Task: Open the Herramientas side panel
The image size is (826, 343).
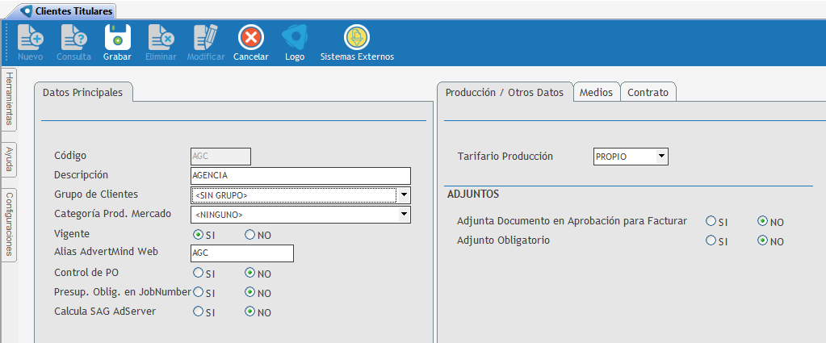Action: pyautogui.click(x=8, y=98)
